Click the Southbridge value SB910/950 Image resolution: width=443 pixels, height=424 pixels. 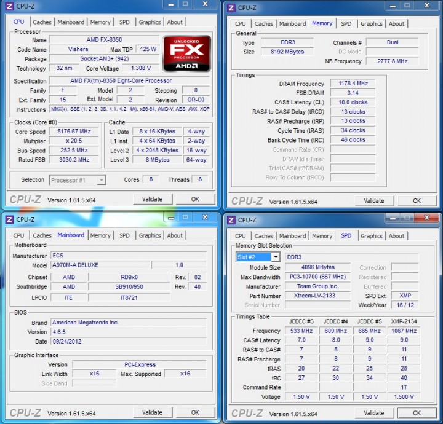point(129,286)
